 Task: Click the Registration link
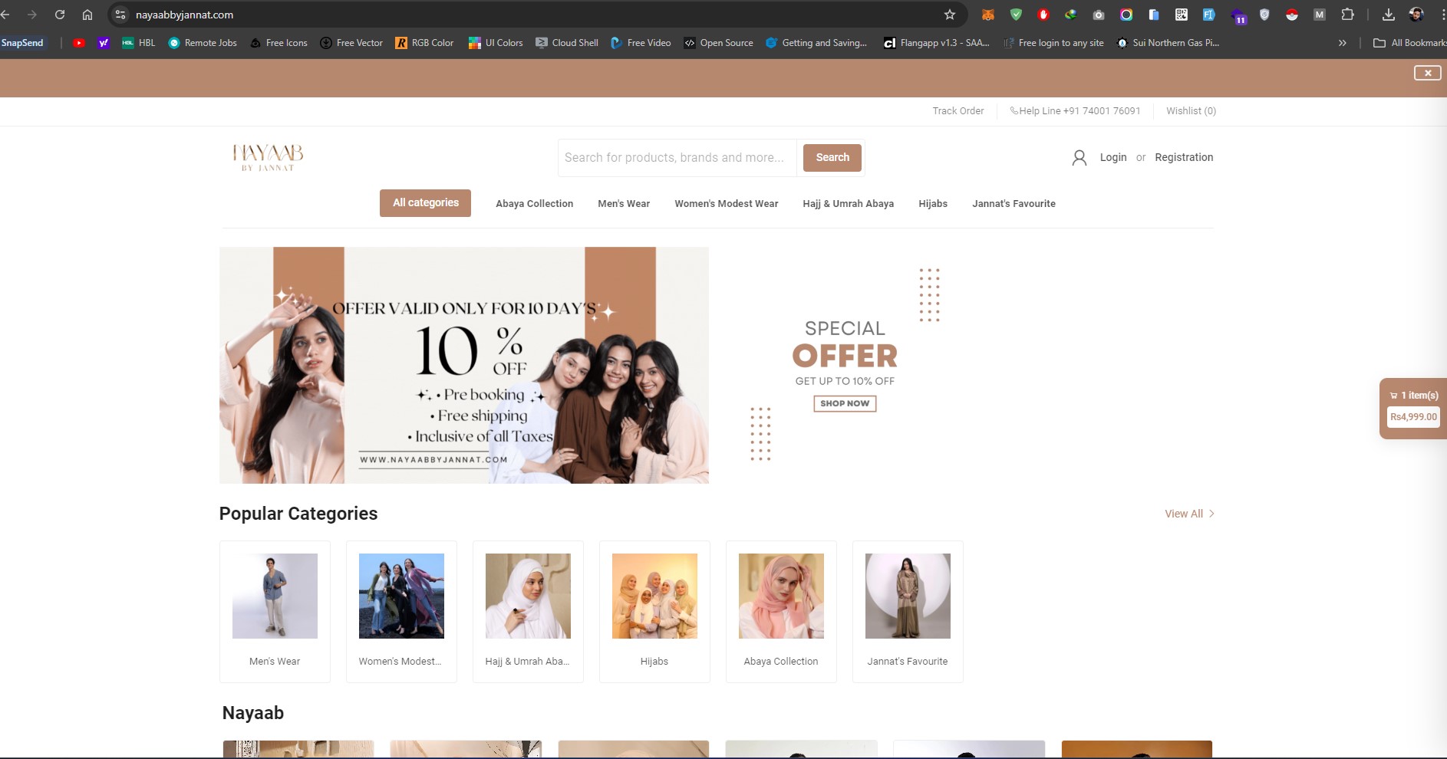pos(1183,157)
